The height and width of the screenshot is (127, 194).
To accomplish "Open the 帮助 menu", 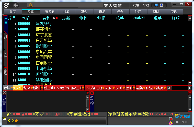I will coord(146,5).
